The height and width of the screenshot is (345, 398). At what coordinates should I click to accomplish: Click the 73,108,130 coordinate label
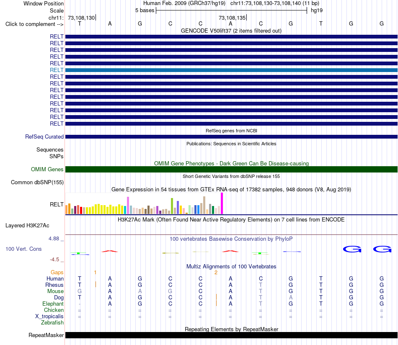(x=81, y=18)
